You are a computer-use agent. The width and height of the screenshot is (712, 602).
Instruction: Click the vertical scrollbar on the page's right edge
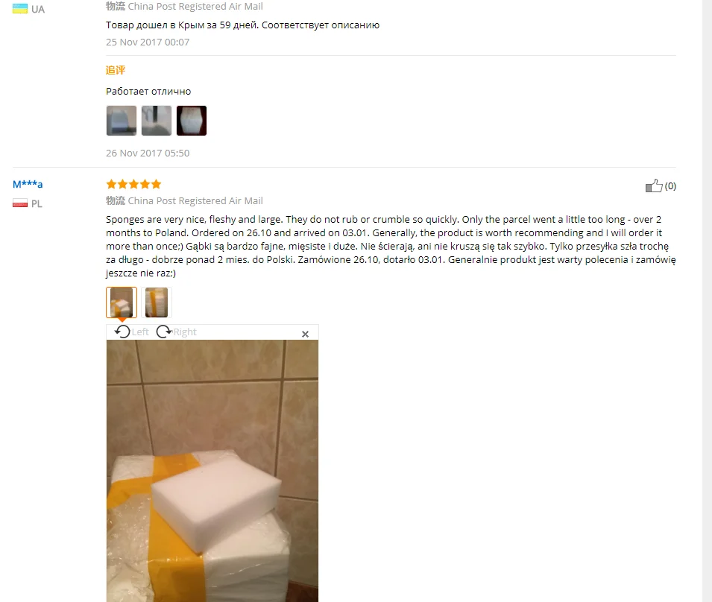coord(707,301)
